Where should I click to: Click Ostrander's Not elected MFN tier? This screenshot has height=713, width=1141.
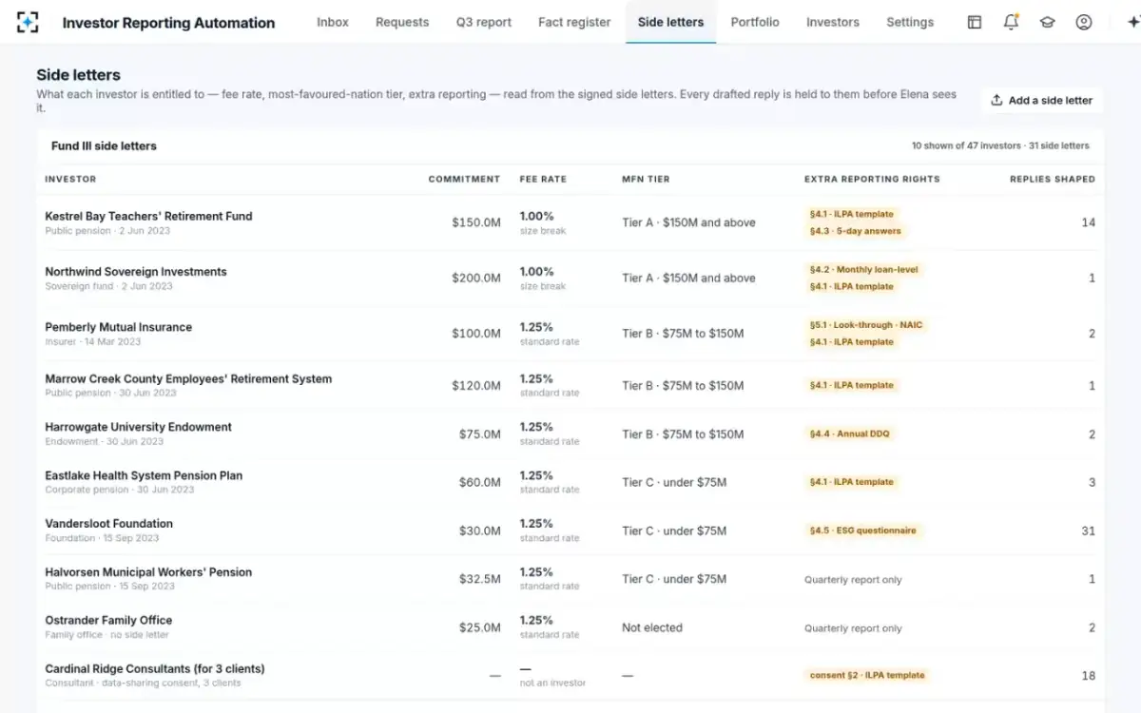click(x=652, y=627)
